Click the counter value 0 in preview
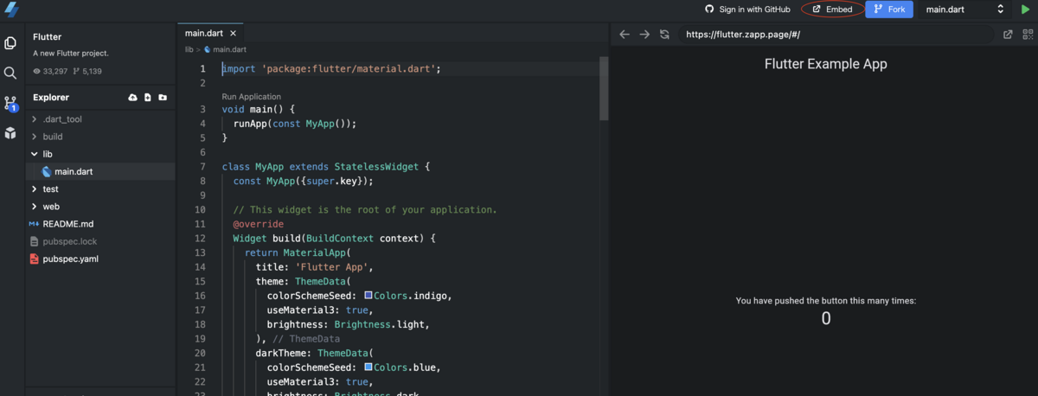The width and height of the screenshot is (1038, 396). pyautogui.click(x=826, y=319)
